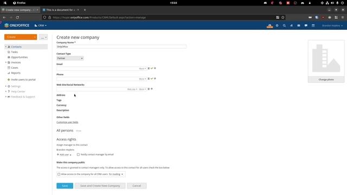Open the CRM module switcher dropdown
347x195 pixels.
(41, 25)
